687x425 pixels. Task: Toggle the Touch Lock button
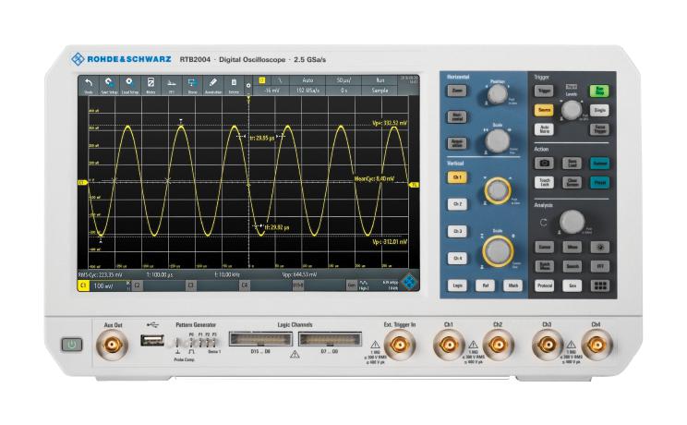point(544,182)
